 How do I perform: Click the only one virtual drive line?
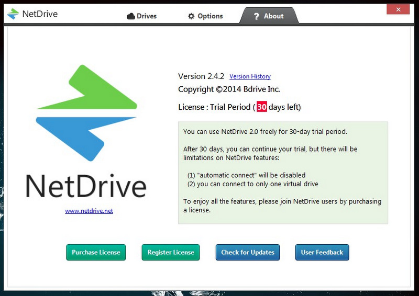click(253, 184)
